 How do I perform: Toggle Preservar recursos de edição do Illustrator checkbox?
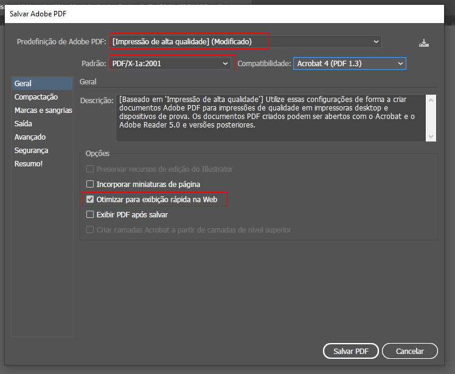coord(90,169)
